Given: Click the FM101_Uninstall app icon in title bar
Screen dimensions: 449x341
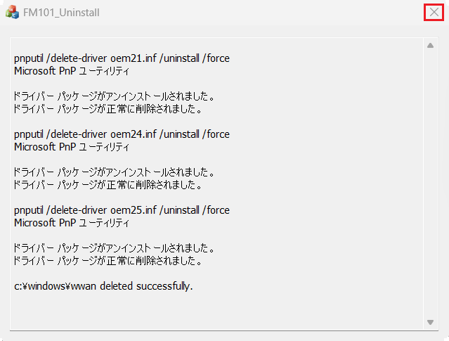Looking at the screenshot, I should pos(12,13).
